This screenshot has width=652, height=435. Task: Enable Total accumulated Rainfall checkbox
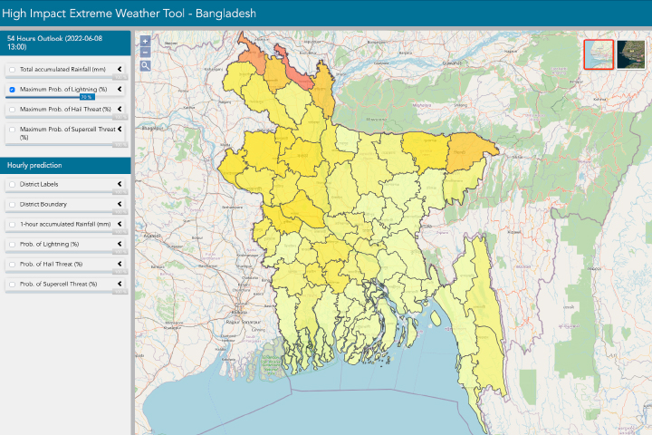coord(12,70)
